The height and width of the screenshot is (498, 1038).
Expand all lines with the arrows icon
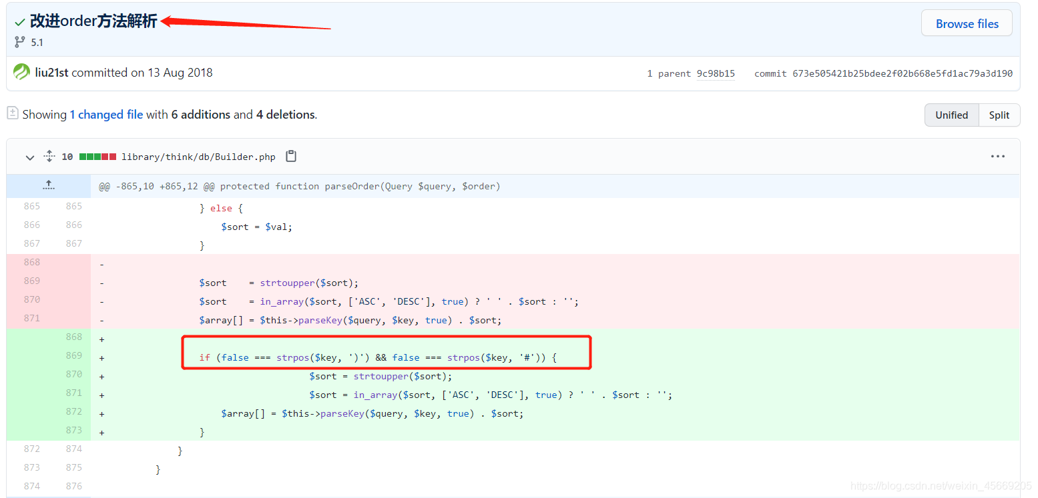49,157
